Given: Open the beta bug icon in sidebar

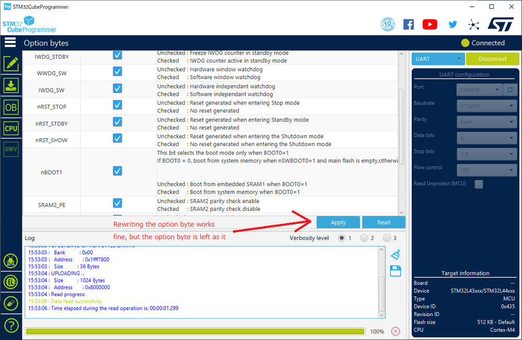Looking at the screenshot, I should coord(11,261).
